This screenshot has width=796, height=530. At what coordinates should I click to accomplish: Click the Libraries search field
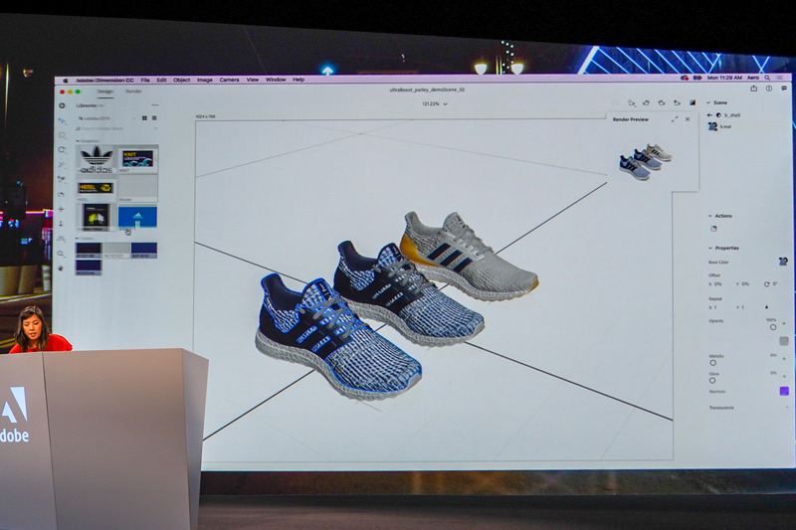click(115, 129)
